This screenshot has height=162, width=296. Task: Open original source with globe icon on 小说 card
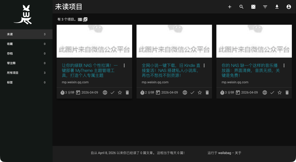185,92
